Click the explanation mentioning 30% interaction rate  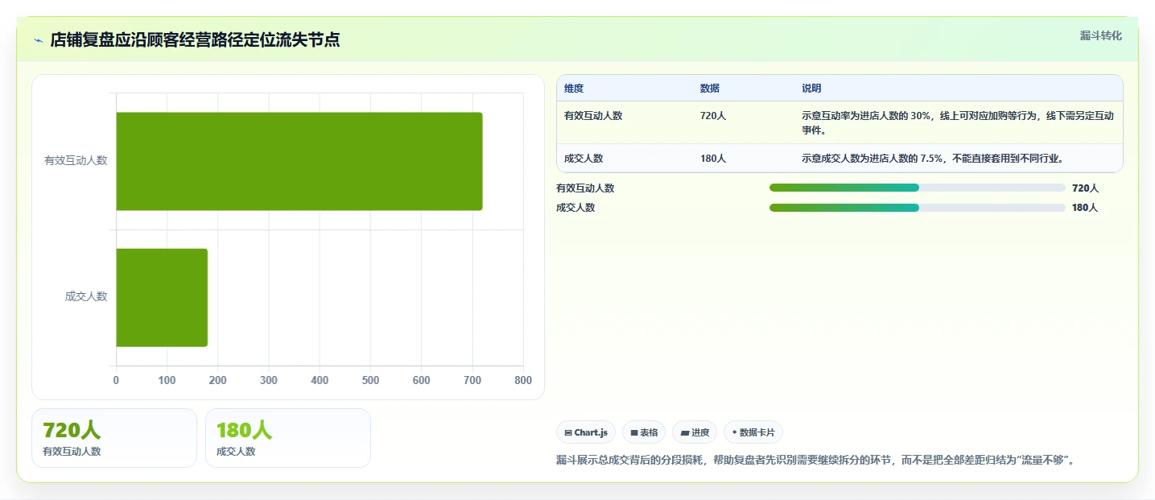coord(958,122)
